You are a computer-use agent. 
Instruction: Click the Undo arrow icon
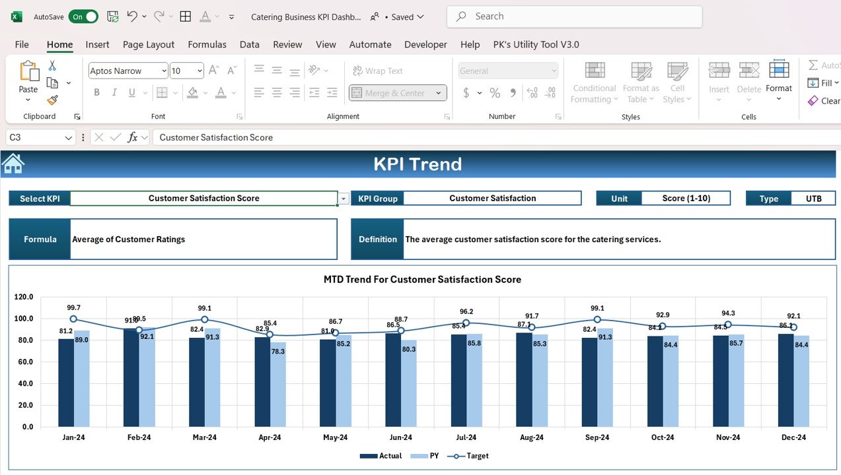click(x=132, y=16)
